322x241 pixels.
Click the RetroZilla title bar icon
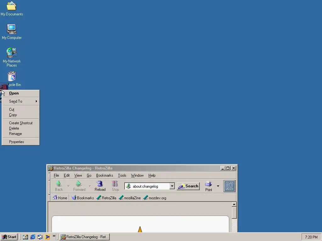coord(51,168)
